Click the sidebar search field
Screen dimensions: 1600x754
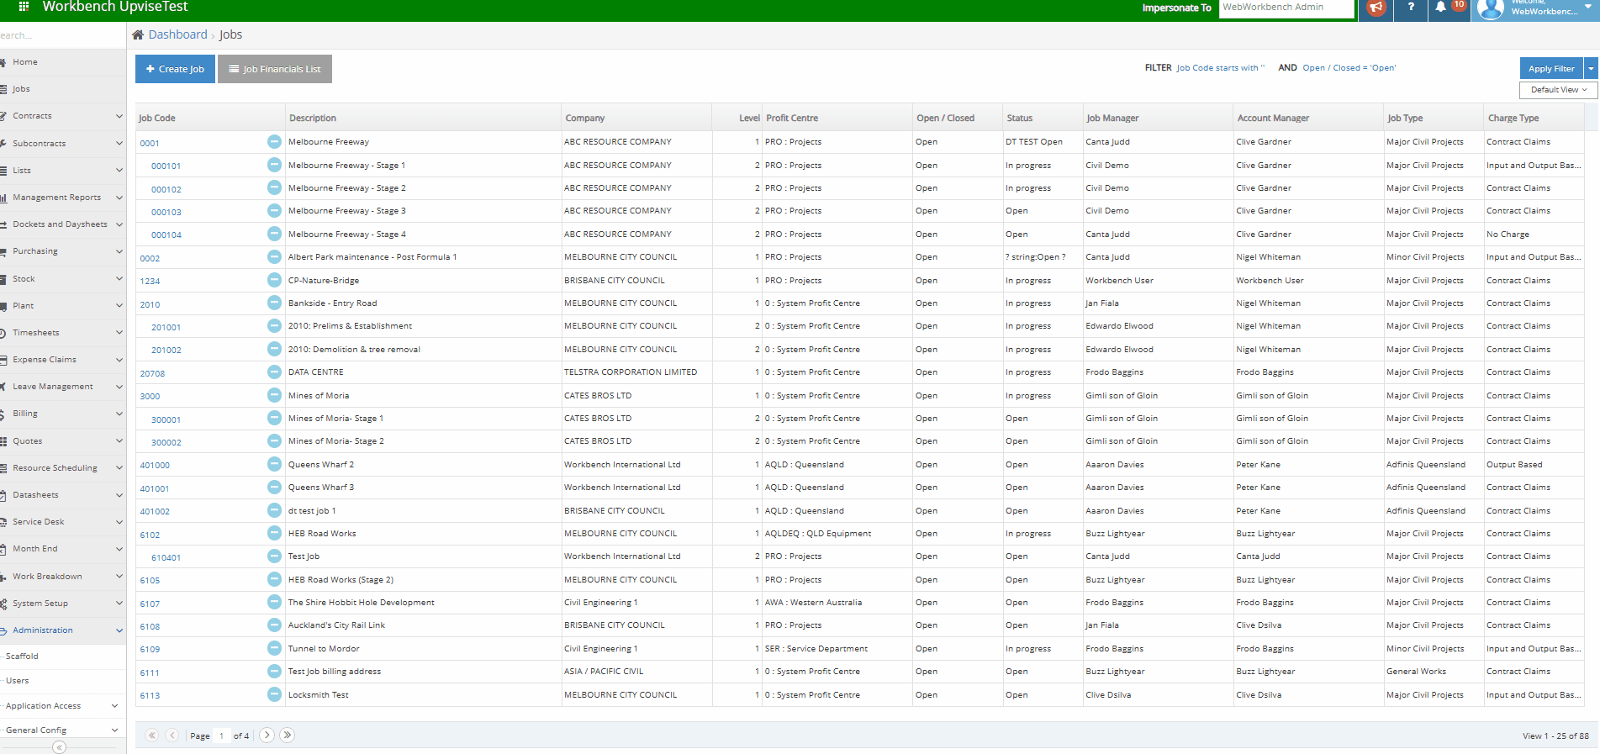point(63,35)
